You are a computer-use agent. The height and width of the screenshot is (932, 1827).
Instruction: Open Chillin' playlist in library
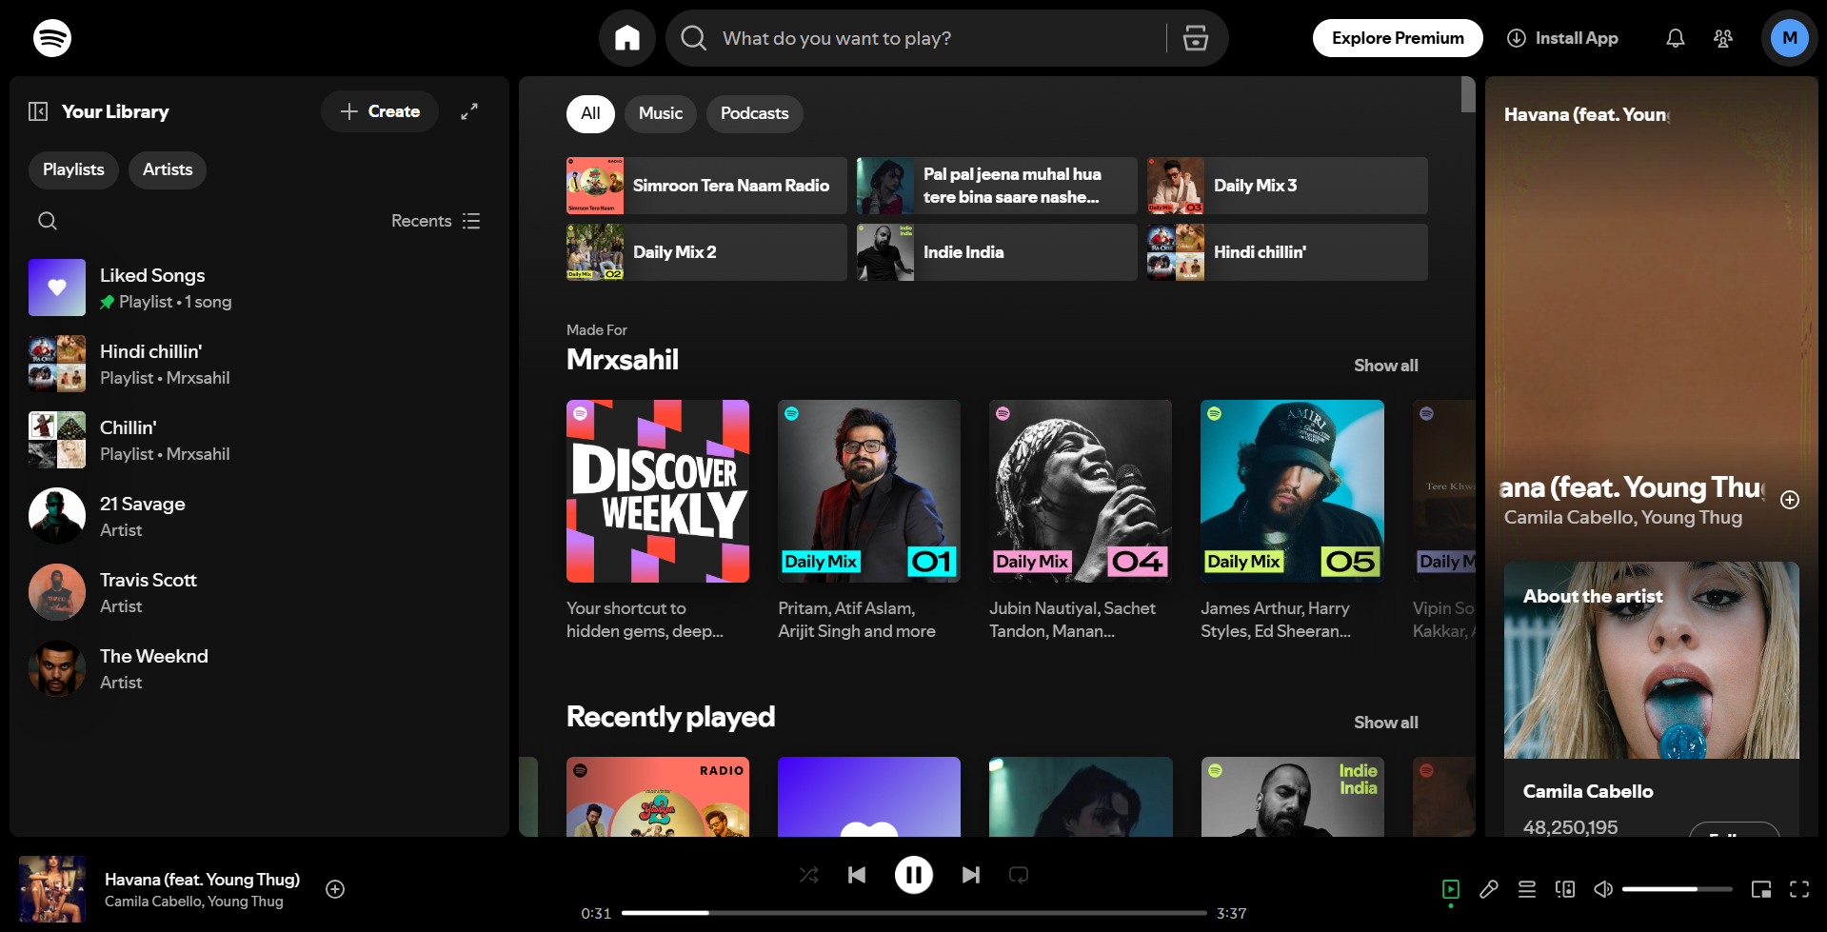pos(257,440)
